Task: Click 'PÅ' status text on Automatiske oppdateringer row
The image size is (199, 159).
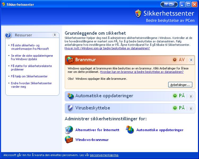Action: (182, 95)
